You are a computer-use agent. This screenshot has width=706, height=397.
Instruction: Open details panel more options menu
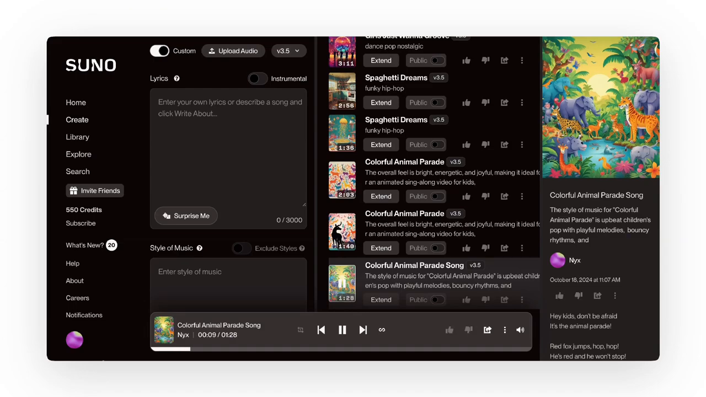[615, 296]
